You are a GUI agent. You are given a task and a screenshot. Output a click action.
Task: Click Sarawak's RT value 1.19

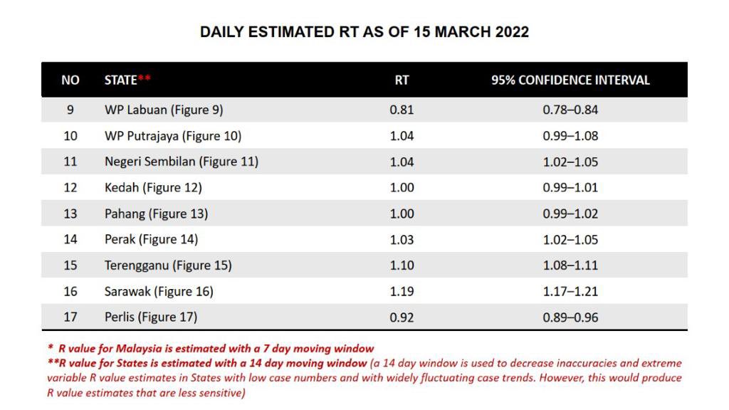click(402, 291)
